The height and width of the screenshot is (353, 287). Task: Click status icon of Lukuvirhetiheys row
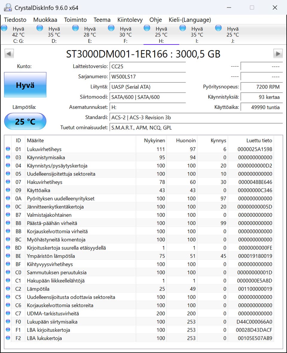[8, 149]
